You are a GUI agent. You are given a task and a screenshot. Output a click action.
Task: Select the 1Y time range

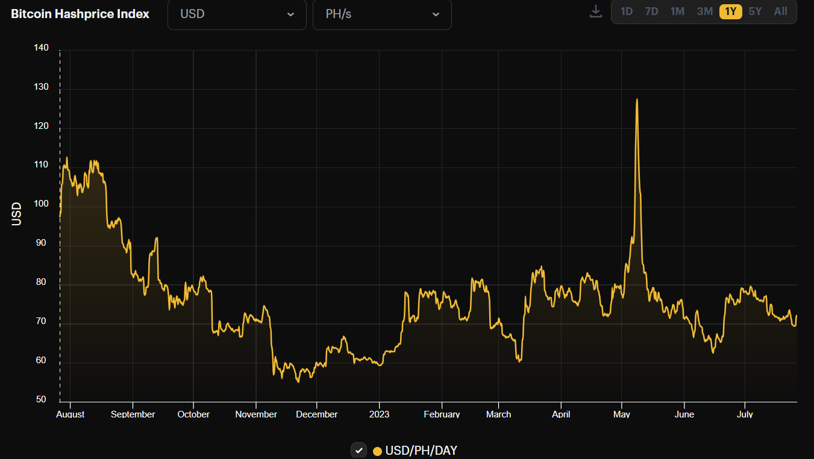click(x=731, y=11)
